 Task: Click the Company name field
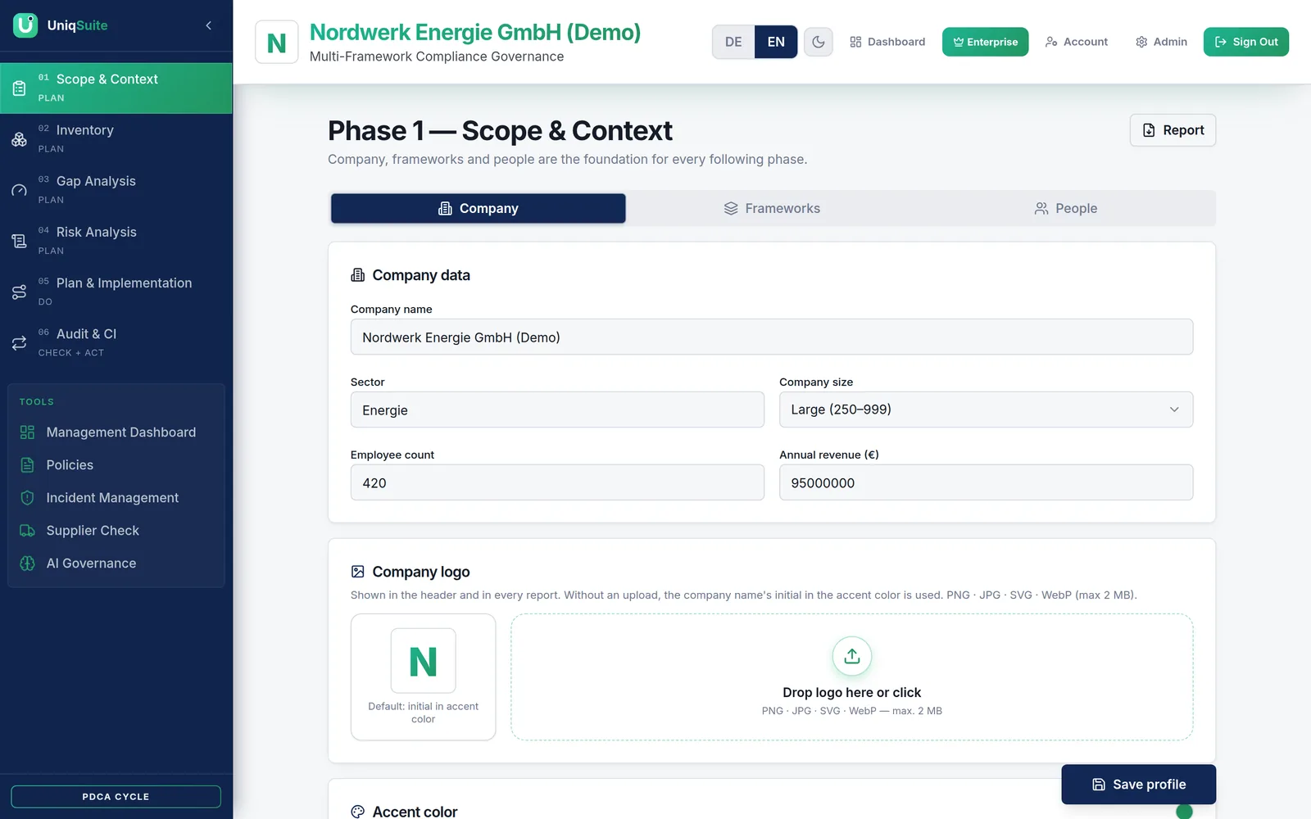(x=772, y=337)
